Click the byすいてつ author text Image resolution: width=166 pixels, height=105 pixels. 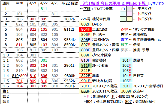click(156, 4)
